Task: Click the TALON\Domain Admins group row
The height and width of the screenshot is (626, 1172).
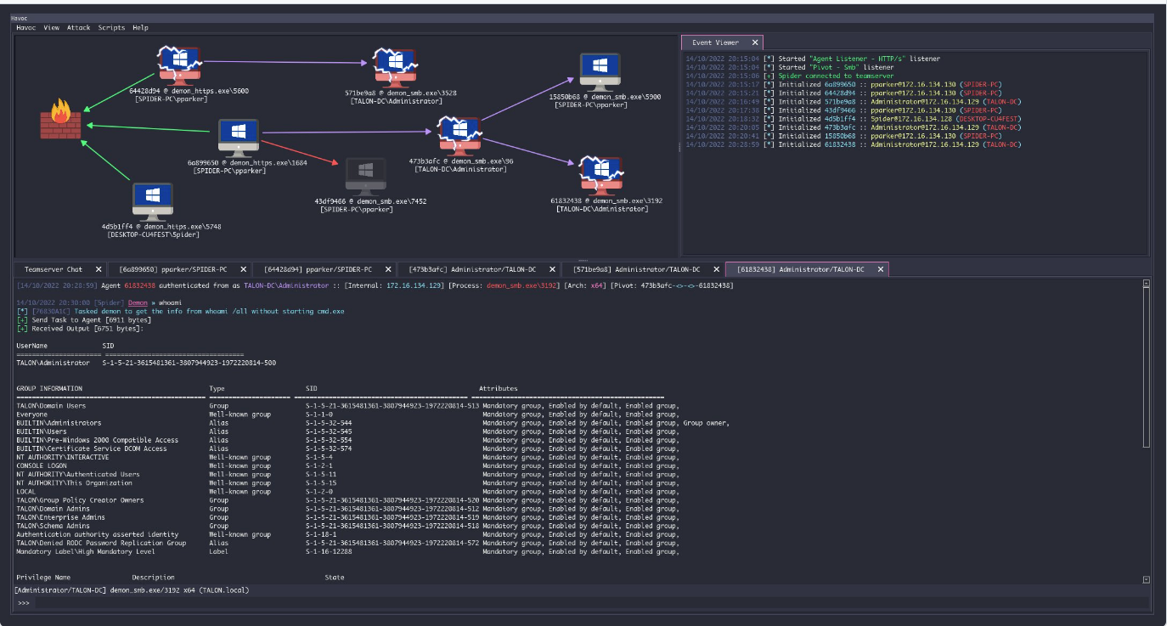Action: coord(348,509)
